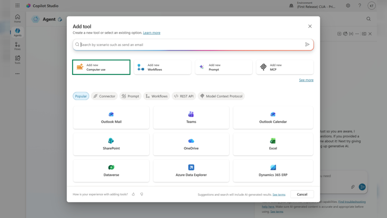Click the variables (x) icon in test pane
The image size is (387, 218).
[x=351, y=34]
